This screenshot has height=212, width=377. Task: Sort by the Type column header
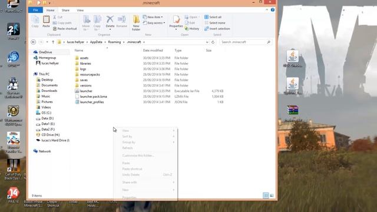pyautogui.click(x=178, y=51)
